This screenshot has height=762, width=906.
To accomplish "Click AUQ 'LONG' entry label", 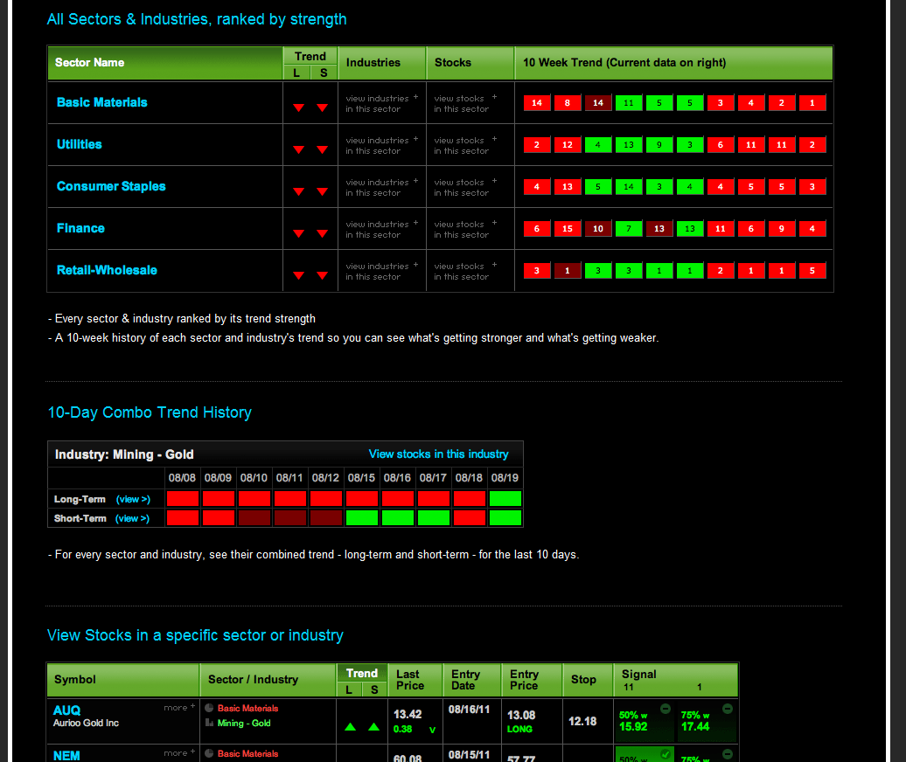I will pyautogui.click(x=519, y=729).
